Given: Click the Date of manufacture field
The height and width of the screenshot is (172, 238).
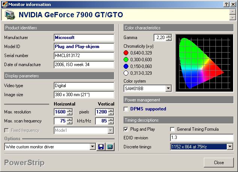Looking at the screenshot, I should pyautogui.click(x=84, y=65).
